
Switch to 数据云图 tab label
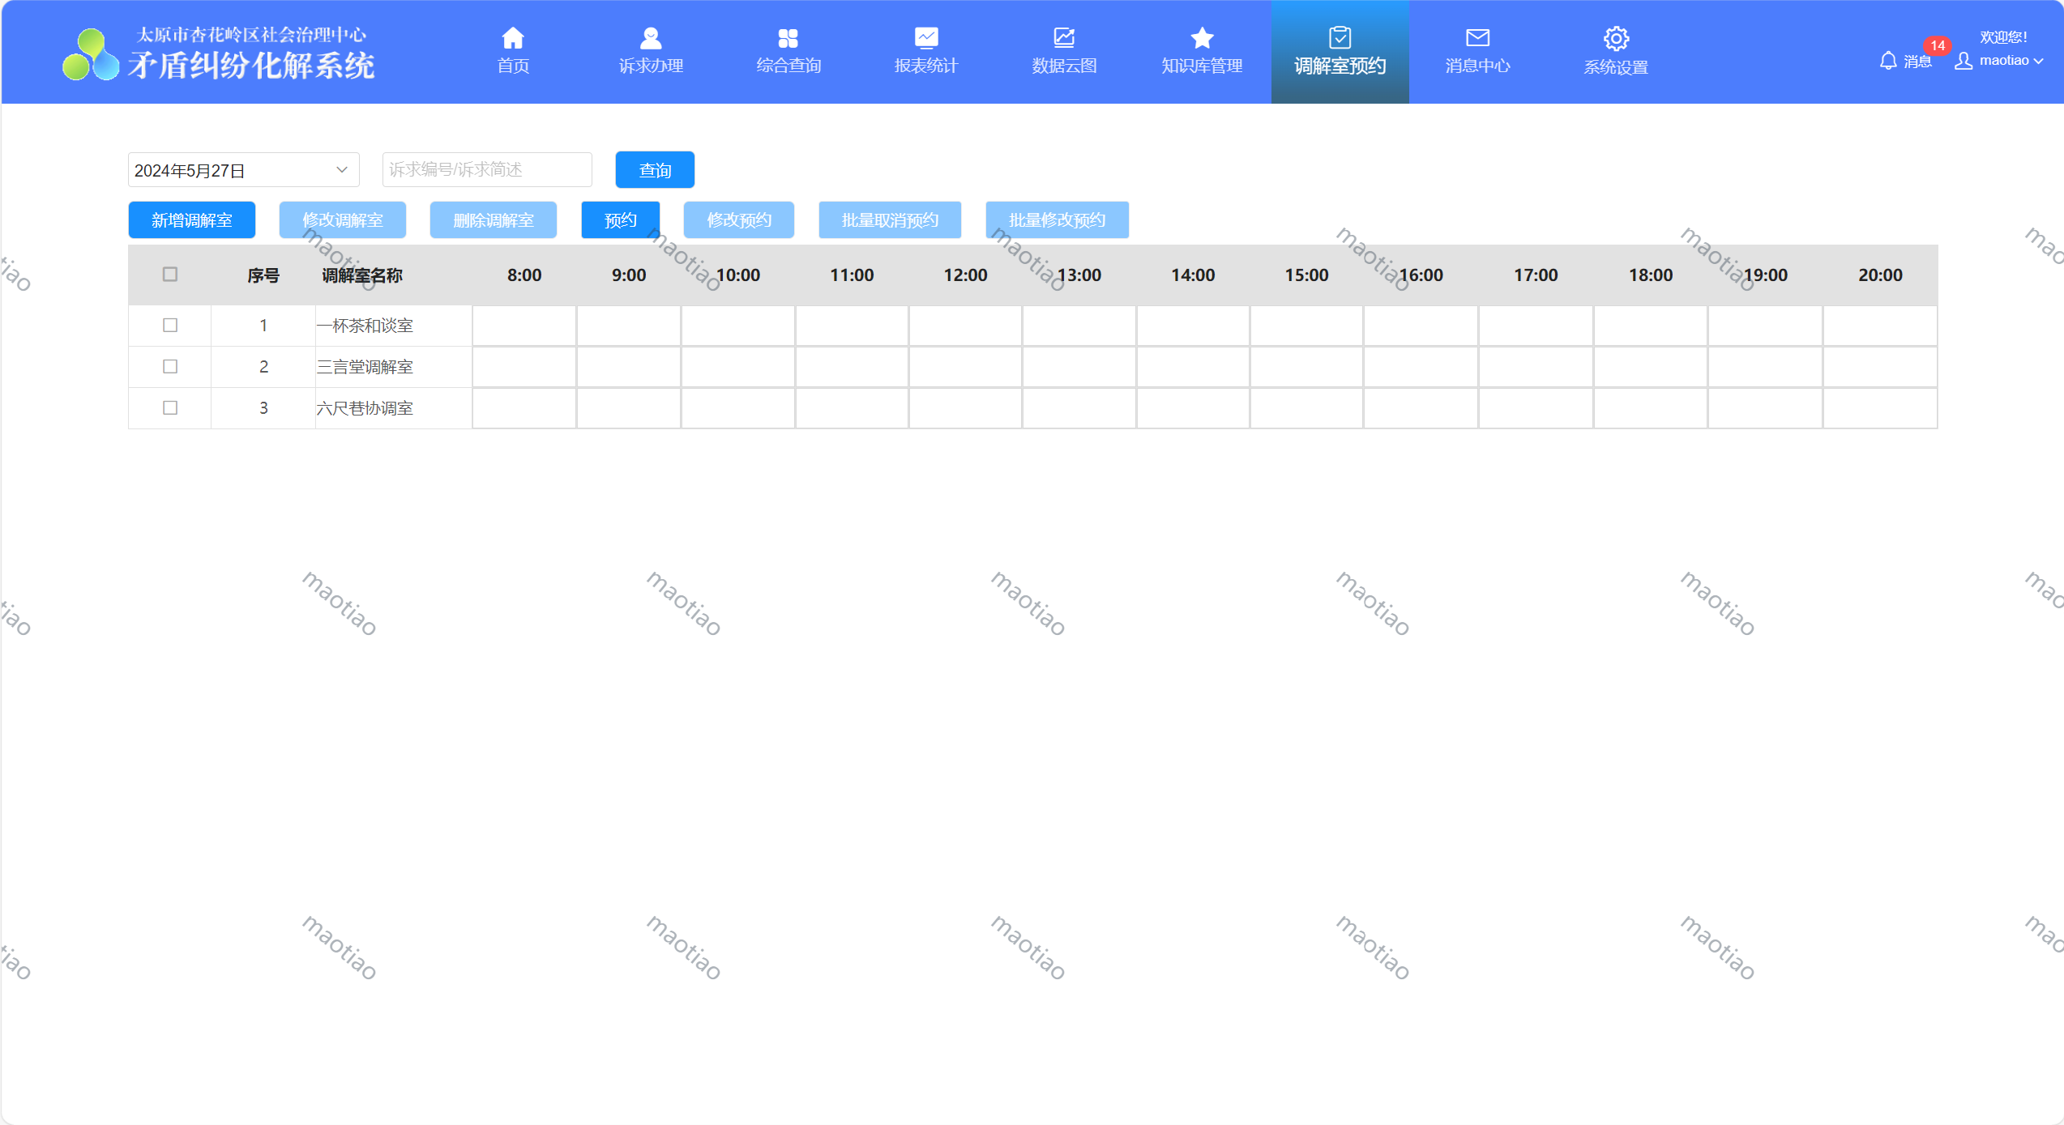1064,66
